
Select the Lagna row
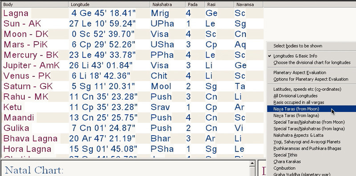pyautogui.click(x=133, y=13)
